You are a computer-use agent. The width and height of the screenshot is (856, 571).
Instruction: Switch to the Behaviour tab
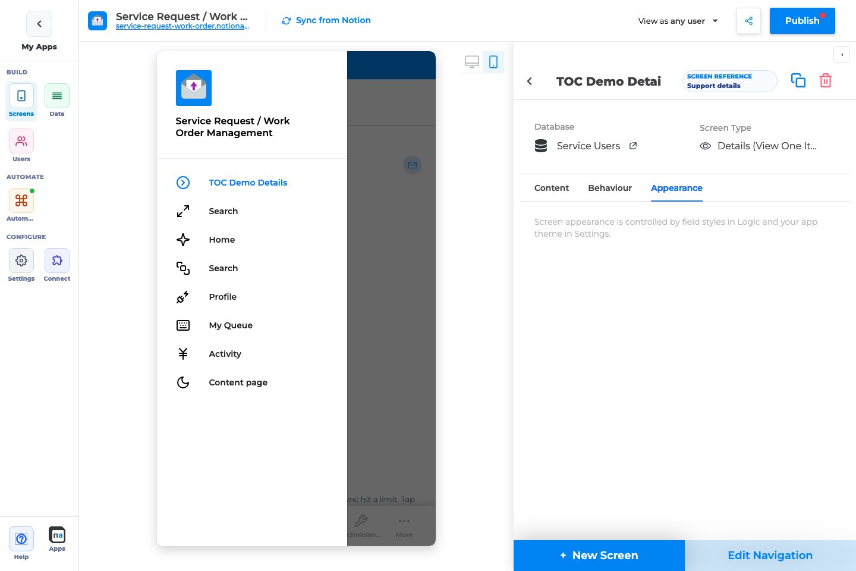point(610,188)
